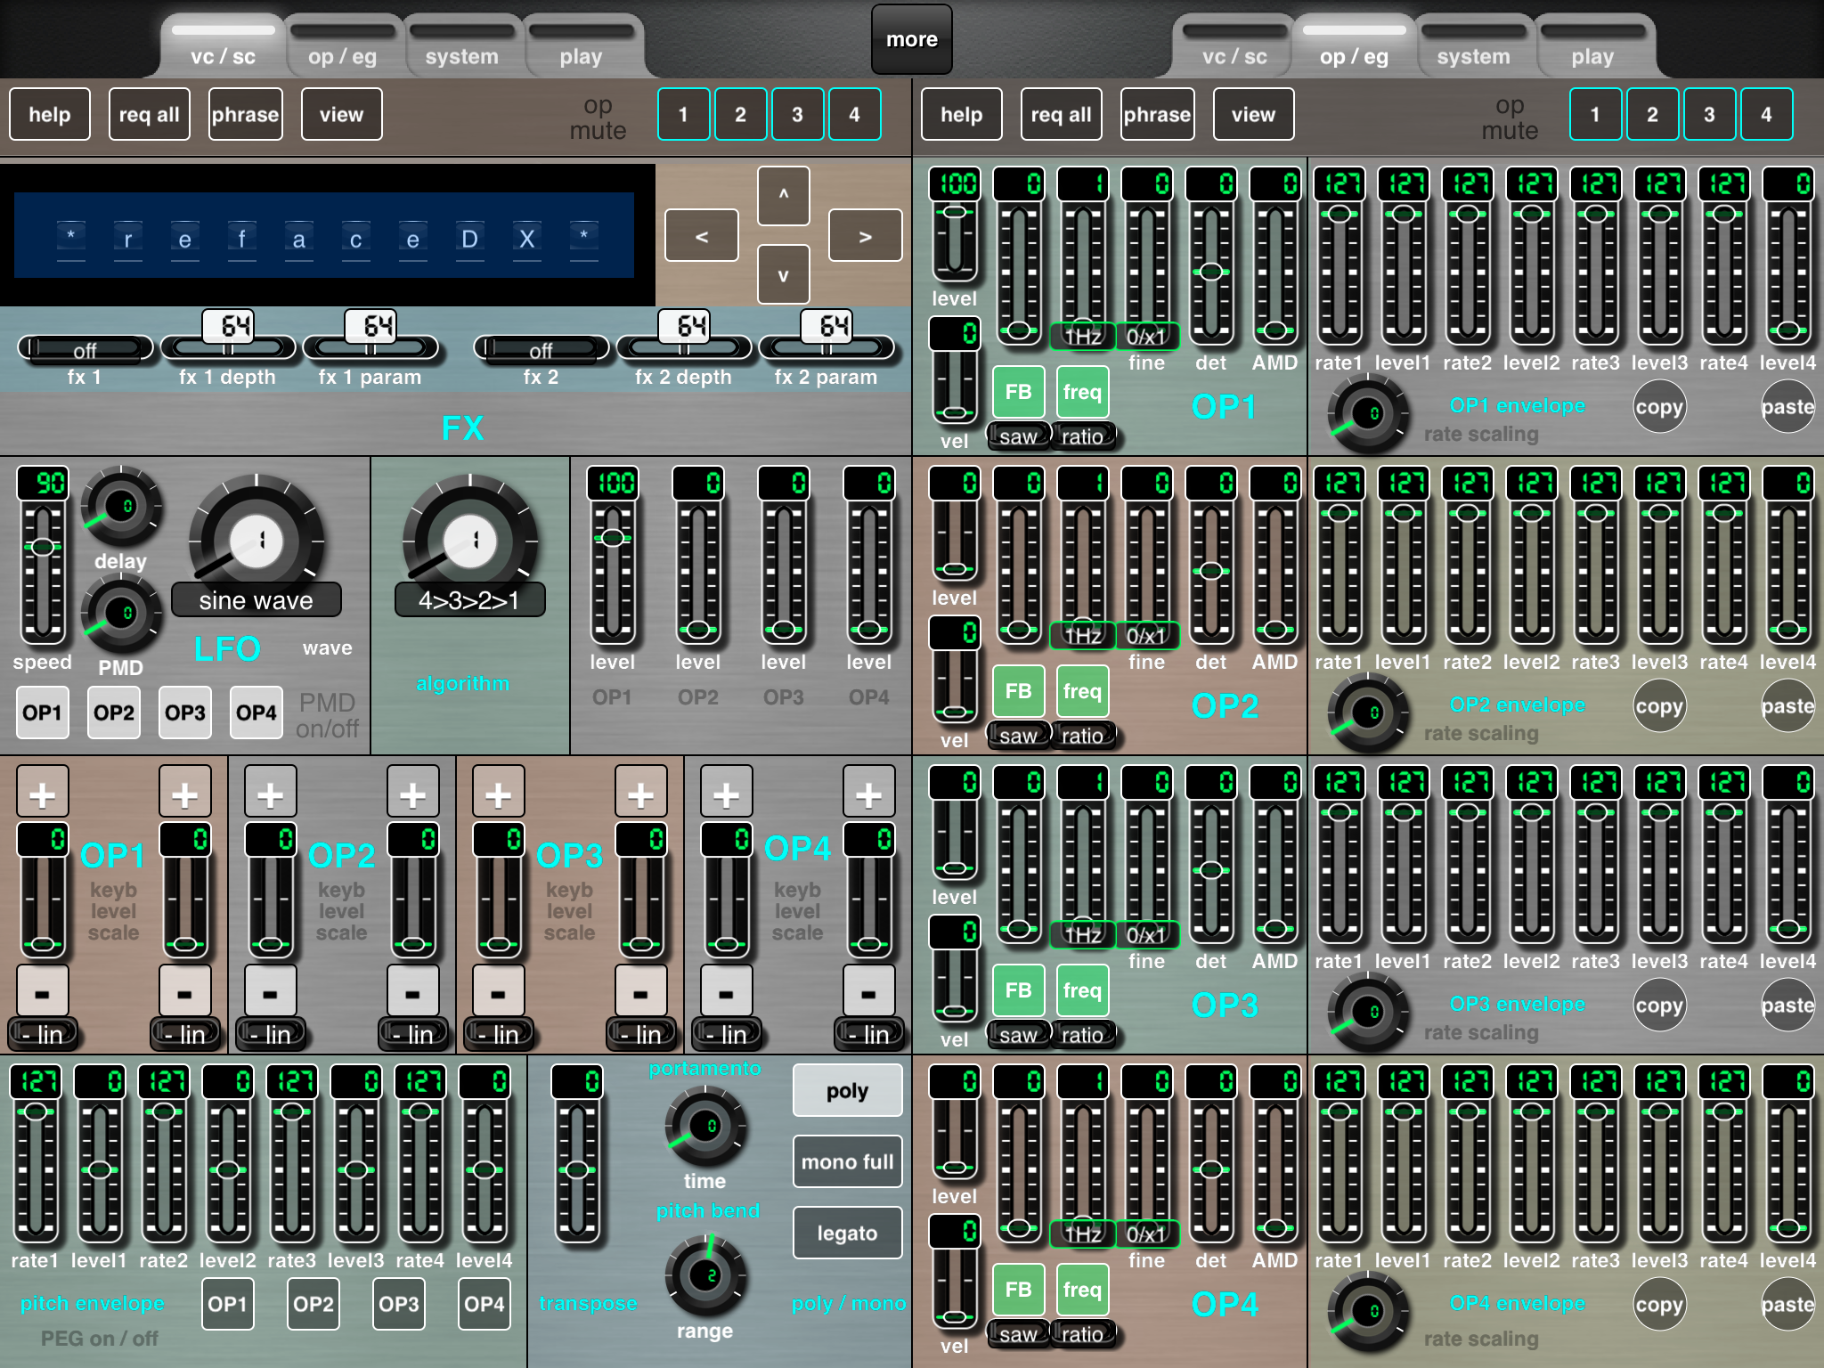The width and height of the screenshot is (1824, 1368).
Task: Change OP4 saw waveform selector
Action: point(1019,1334)
